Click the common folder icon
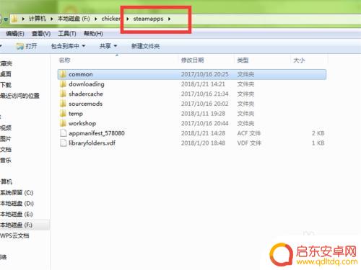The width and height of the screenshot is (361, 270). click(x=63, y=74)
